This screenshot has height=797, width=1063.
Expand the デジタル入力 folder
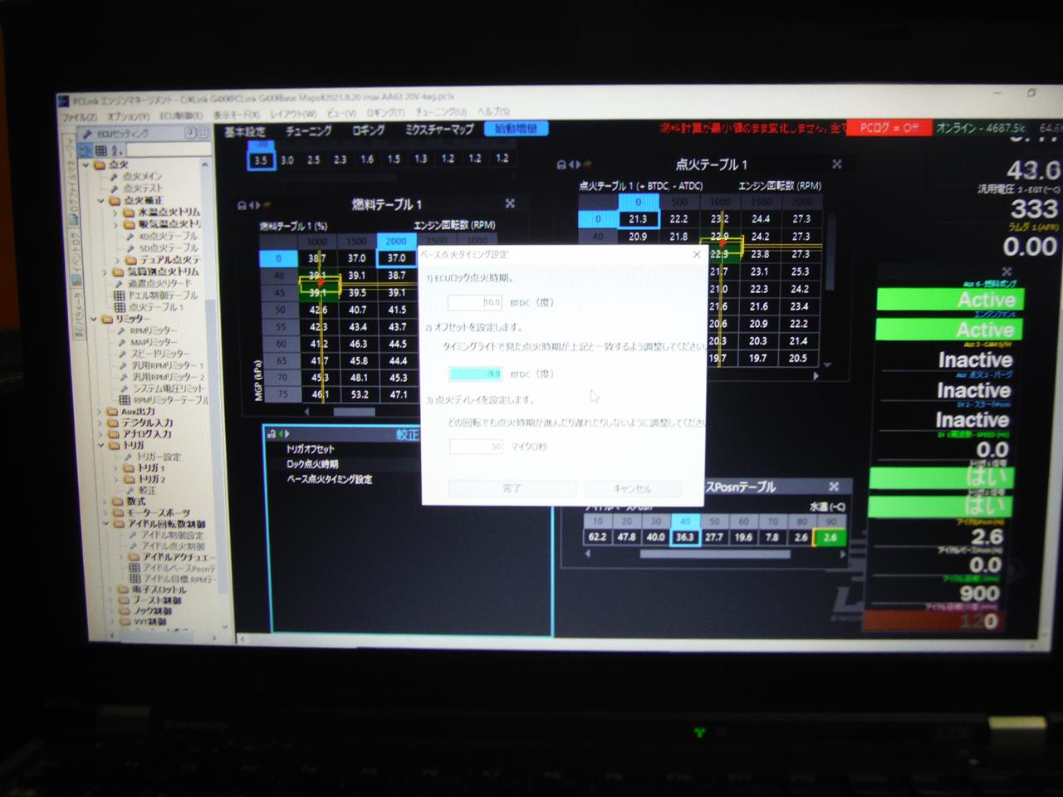tap(100, 423)
